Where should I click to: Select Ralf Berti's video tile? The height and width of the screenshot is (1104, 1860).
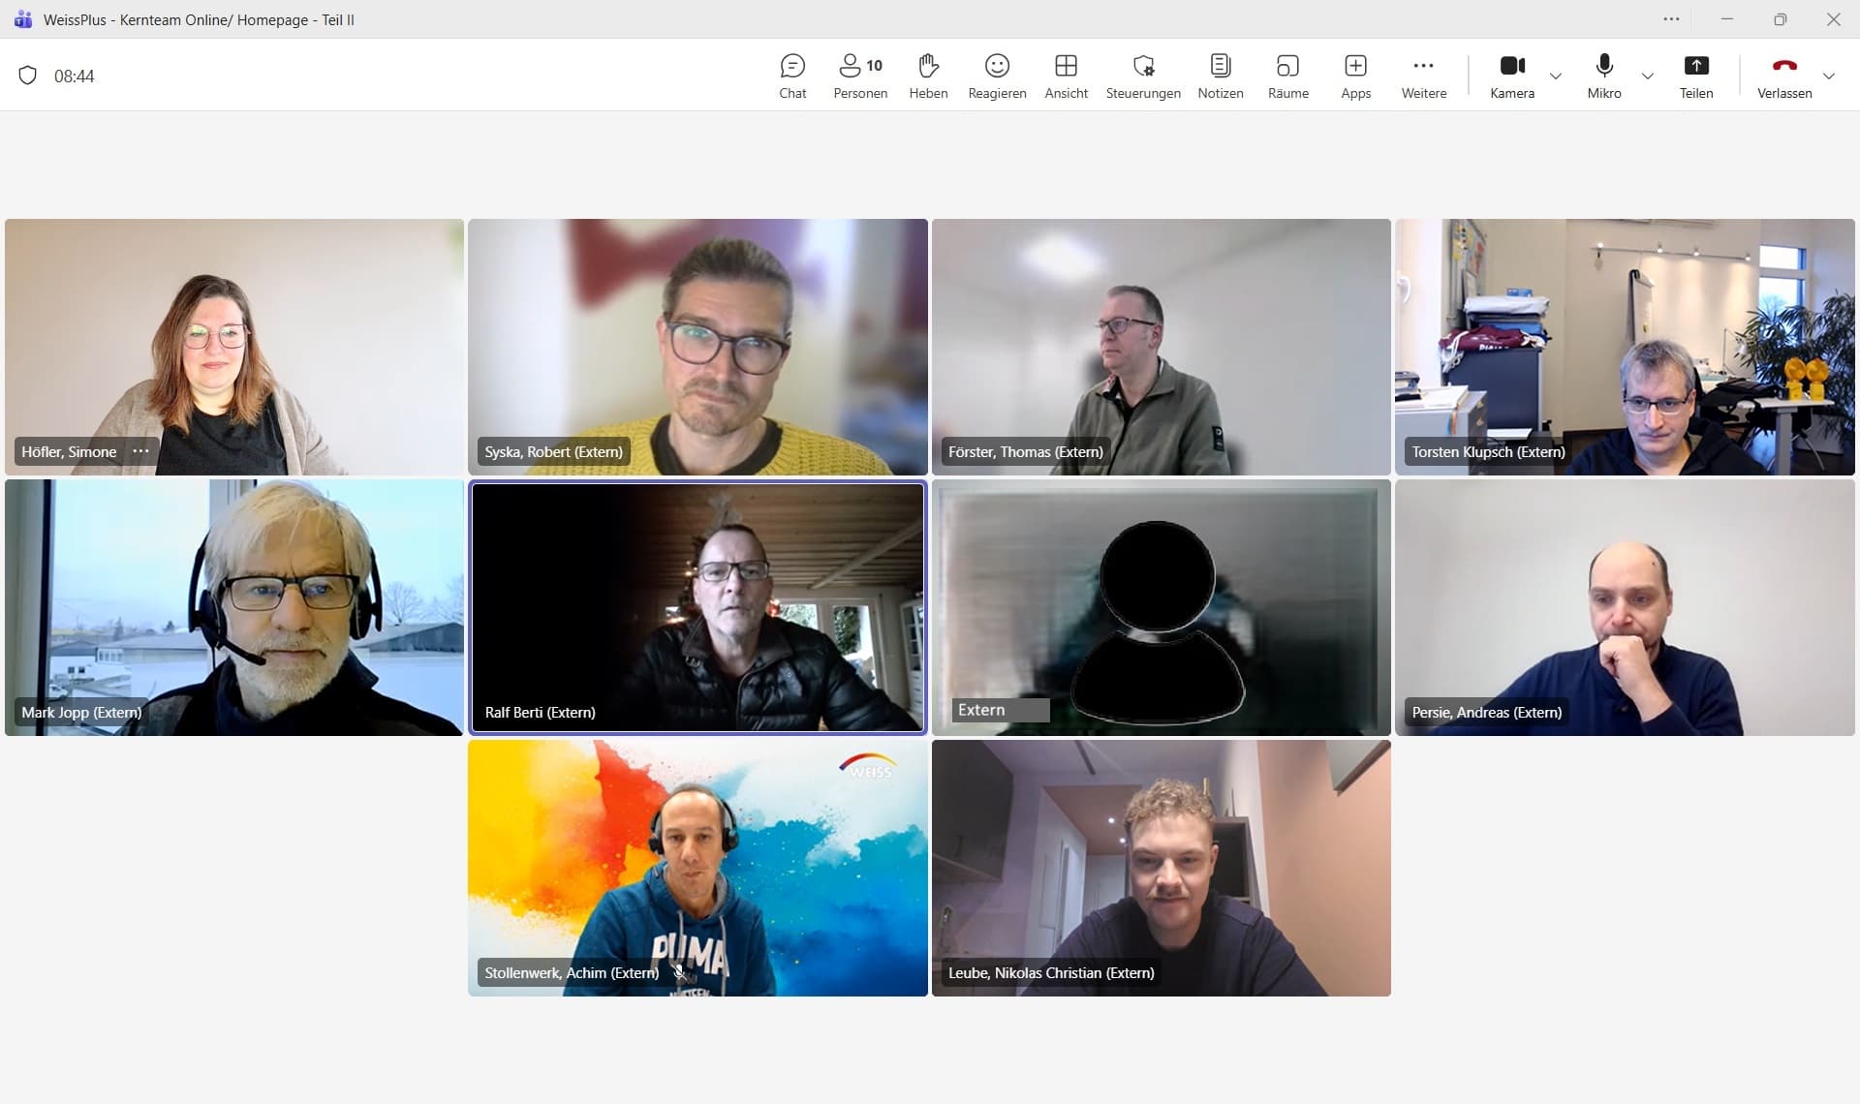tap(697, 607)
